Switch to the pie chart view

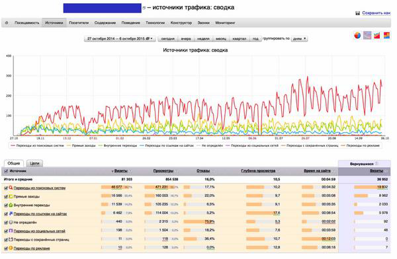pyautogui.click(x=357, y=36)
